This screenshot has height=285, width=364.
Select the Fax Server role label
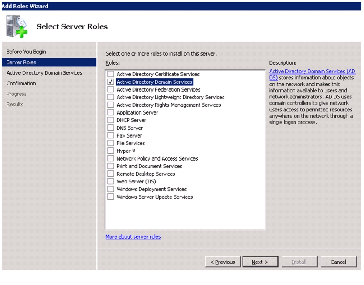coord(129,135)
